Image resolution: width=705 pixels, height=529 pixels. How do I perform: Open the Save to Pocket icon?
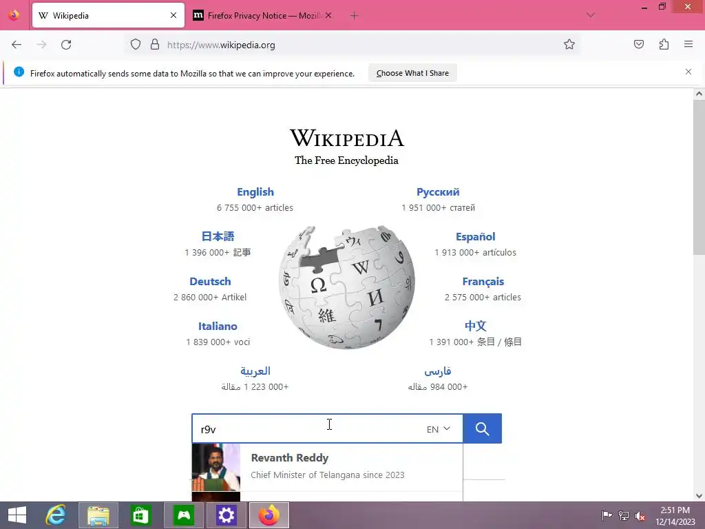point(638,45)
